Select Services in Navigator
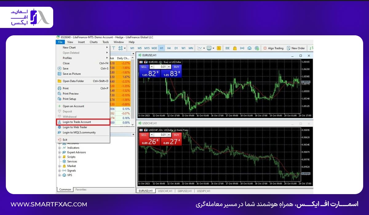 pos(72,162)
